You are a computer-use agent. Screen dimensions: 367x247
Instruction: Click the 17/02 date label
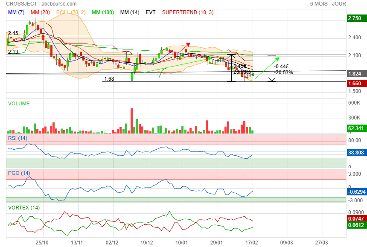click(252, 243)
